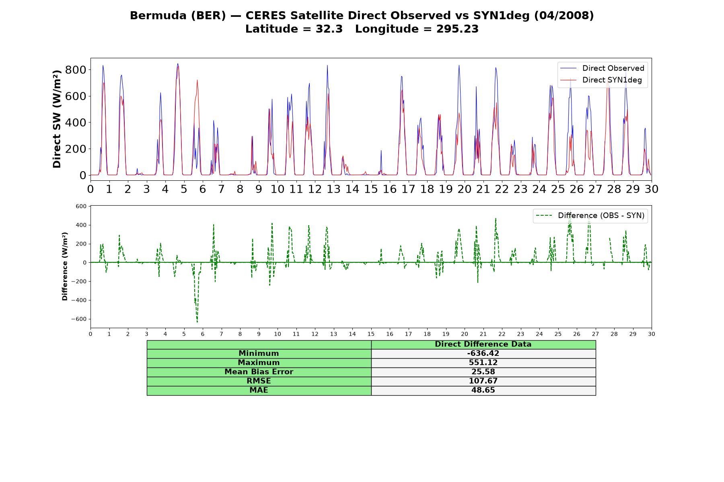Select the Maximum value 551.12 cell
This screenshot has height=482, width=724.
click(483, 363)
